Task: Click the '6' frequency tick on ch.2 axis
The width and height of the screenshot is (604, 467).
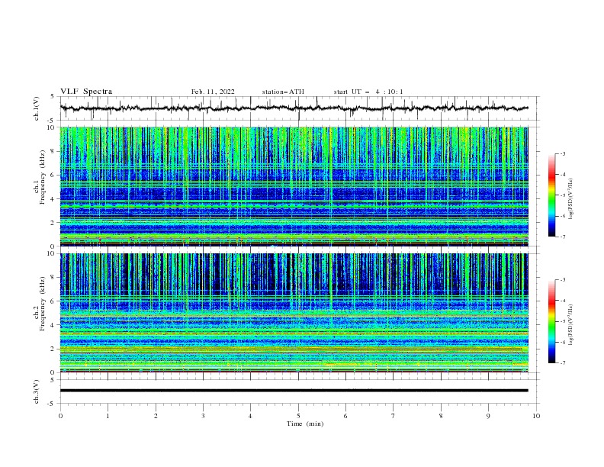Action: coord(54,301)
